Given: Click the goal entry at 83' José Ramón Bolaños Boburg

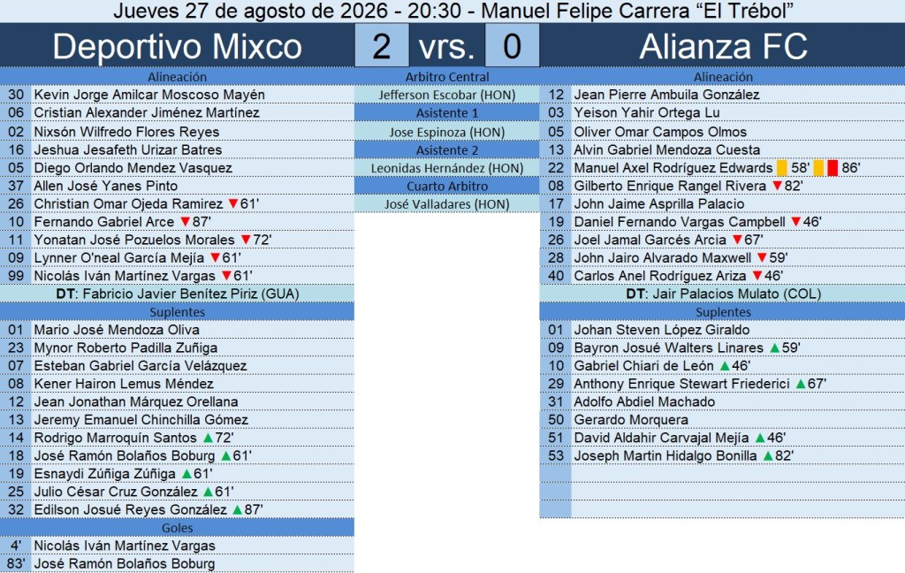Looking at the screenshot, I should 177,564.
